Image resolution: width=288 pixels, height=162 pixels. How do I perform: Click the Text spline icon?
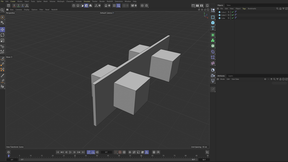point(213,28)
